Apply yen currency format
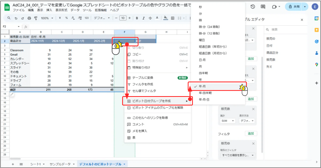Screen dimensions: 321x168 (59, 18)
